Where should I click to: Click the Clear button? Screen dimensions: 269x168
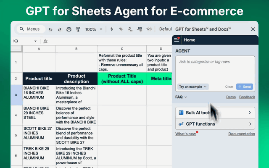[229, 87]
